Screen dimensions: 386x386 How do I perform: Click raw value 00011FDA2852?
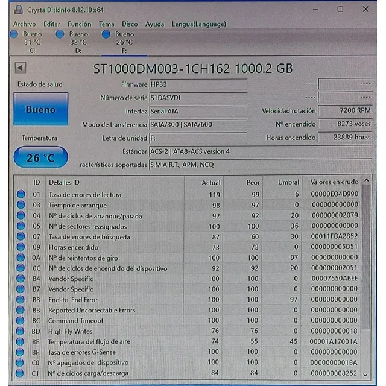coord(334,236)
